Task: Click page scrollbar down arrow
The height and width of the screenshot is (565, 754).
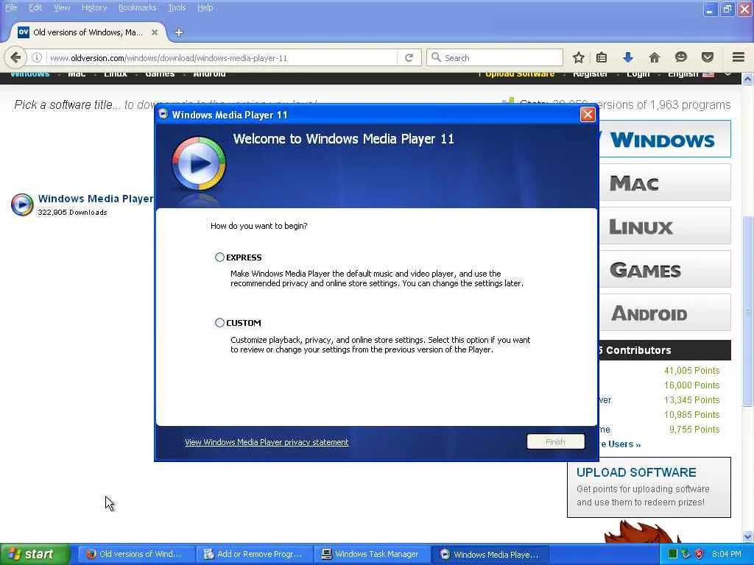Action: coord(748,536)
